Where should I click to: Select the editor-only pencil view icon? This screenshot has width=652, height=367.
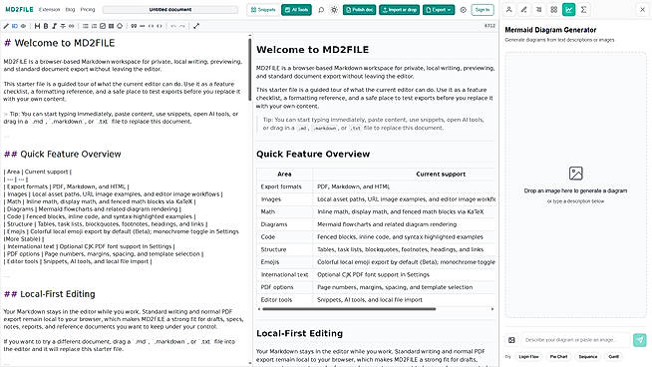(x=6, y=26)
